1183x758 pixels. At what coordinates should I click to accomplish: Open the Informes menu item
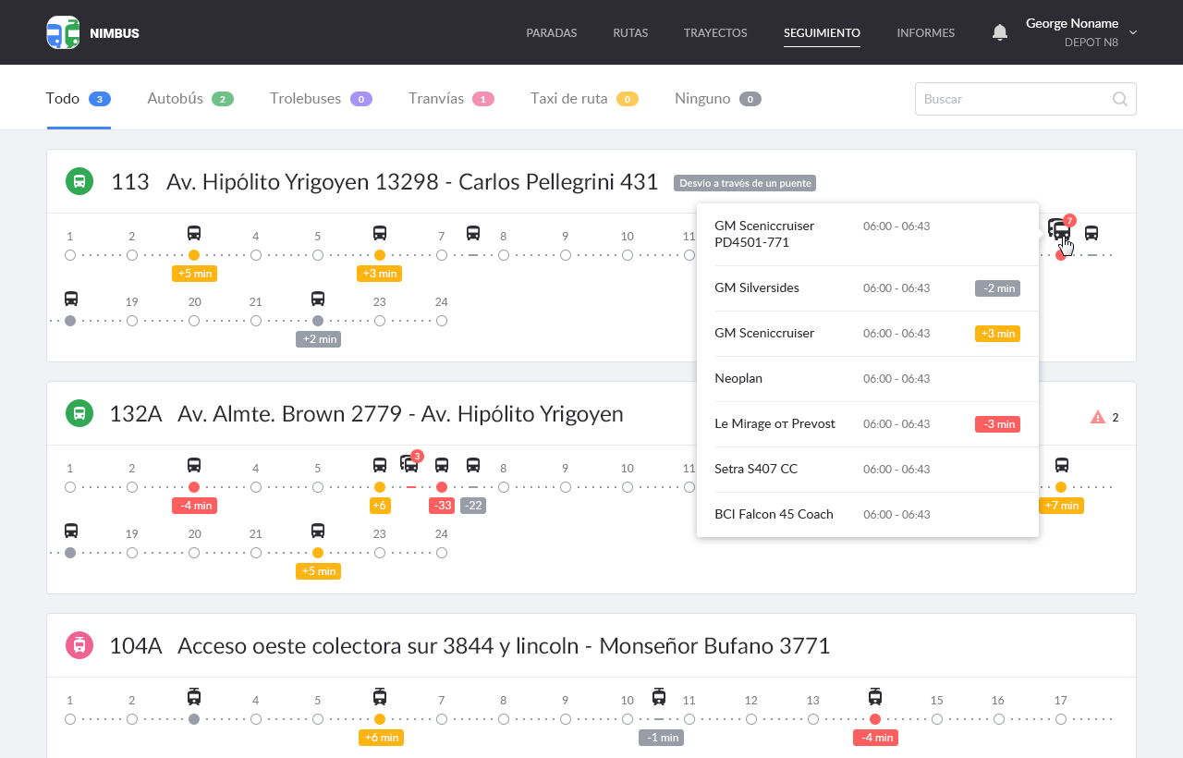tap(925, 32)
